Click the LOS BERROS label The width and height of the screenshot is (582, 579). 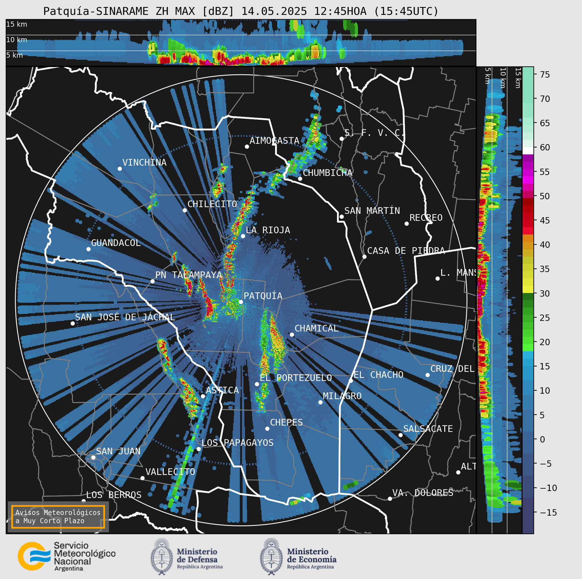[x=114, y=495]
